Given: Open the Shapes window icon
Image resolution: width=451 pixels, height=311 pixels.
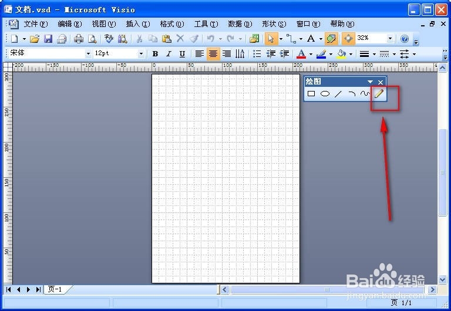Looking at the screenshot, I should 254,39.
